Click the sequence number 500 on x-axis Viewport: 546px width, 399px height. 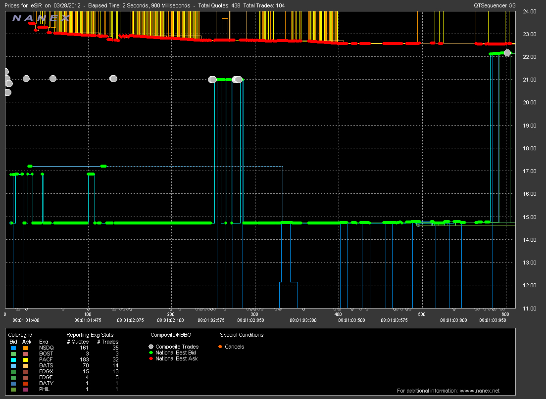[422, 314]
